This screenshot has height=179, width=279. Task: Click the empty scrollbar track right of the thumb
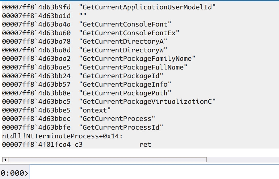tap(243, 160)
